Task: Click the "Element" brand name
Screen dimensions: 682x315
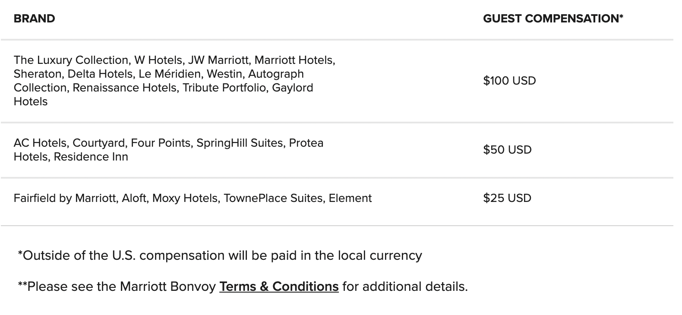Action: tap(350, 198)
